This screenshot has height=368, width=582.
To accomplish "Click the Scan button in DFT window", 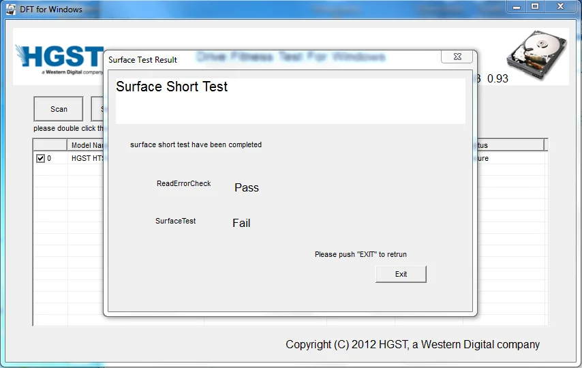I will (59, 109).
